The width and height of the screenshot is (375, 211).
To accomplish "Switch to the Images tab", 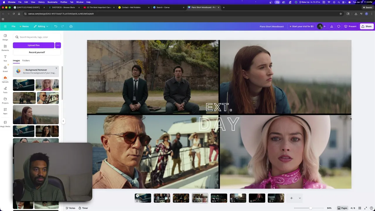I will pos(16,60).
